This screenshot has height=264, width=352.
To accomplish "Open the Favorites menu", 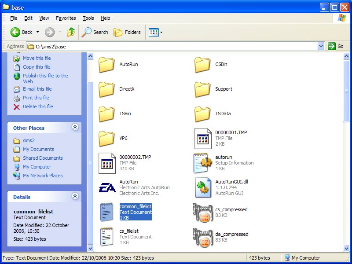I will pyautogui.click(x=66, y=18).
